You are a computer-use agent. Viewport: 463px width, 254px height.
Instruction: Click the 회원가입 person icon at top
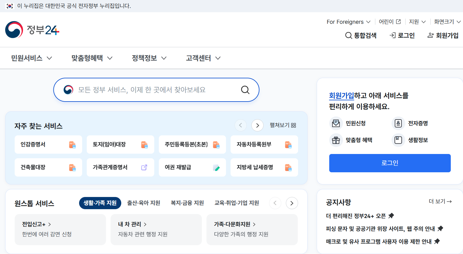430,35
